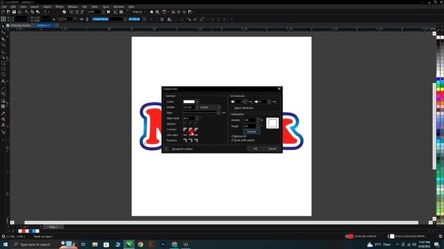Select the beveled corner style icon
Screen dimensions: 444x249
click(x=196, y=129)
